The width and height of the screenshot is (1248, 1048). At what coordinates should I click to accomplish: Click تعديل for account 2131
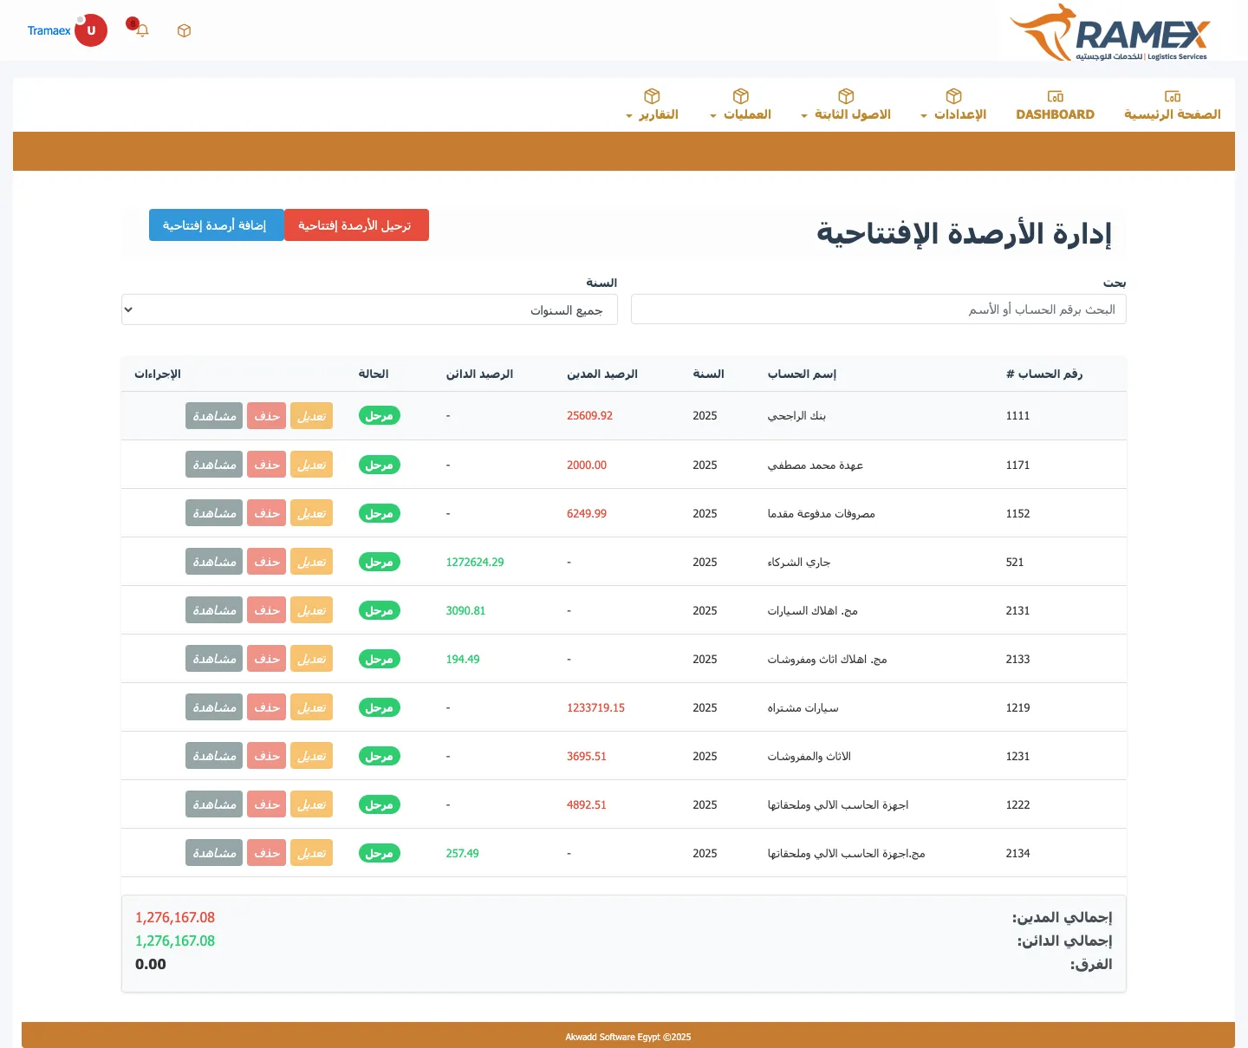[311, 610]
